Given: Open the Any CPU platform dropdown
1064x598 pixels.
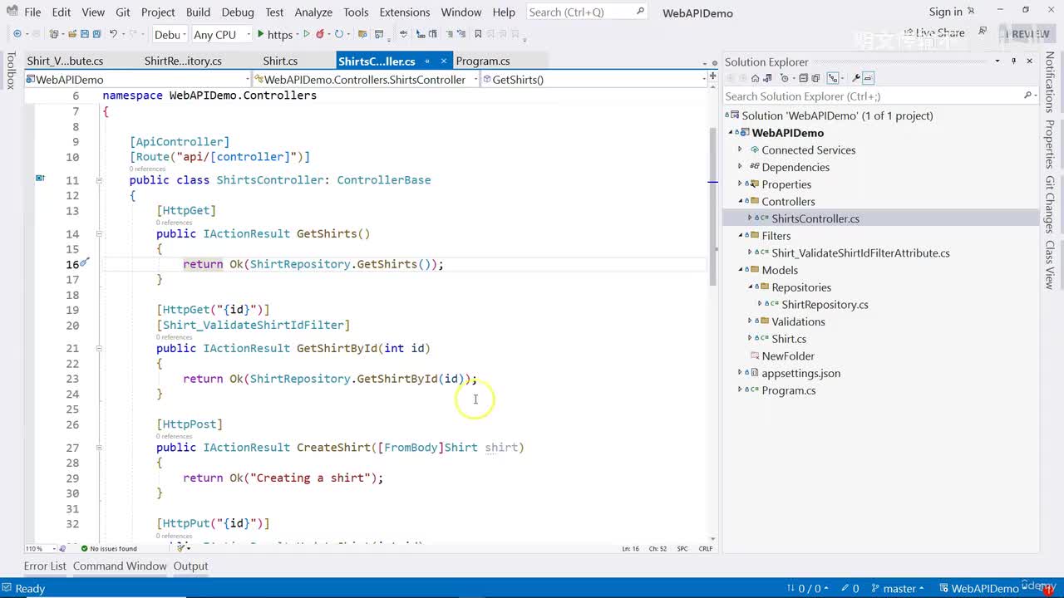Looking at the screenshot, I should tap(221, 34).
